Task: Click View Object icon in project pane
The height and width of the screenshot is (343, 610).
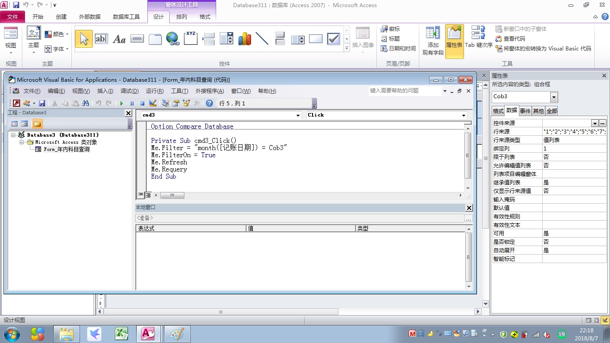Action: click(25, 124)
